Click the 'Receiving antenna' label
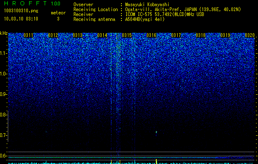258x164 pixels. click(94, 19)
